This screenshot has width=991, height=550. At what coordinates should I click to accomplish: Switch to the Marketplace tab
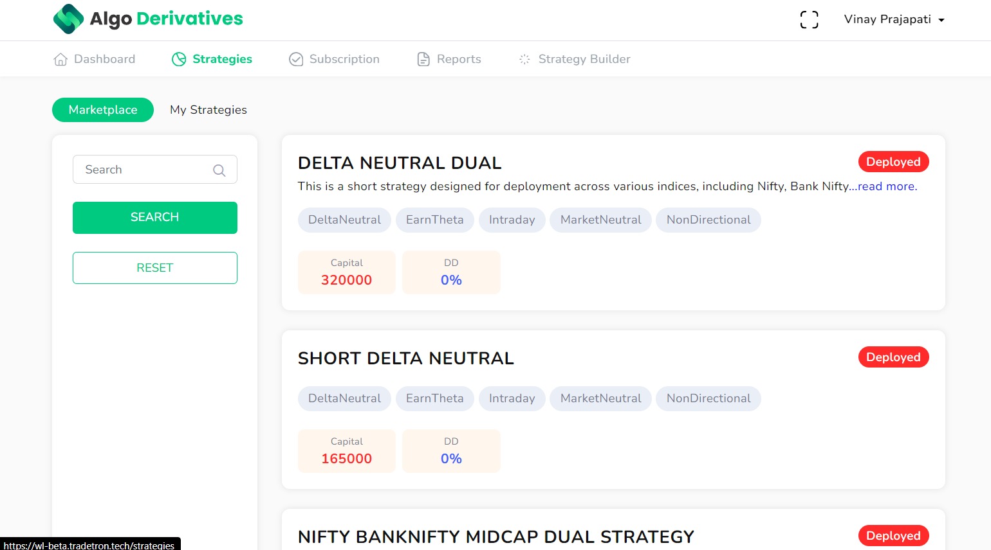click(103, 110)
